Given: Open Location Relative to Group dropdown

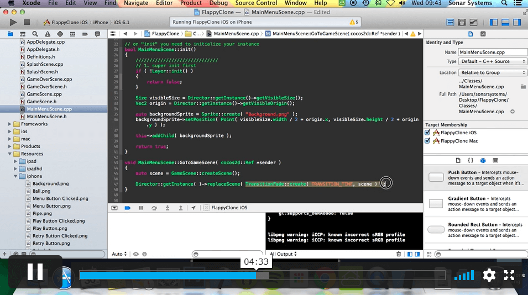Looking at the screenshot, I should point(493,73).
